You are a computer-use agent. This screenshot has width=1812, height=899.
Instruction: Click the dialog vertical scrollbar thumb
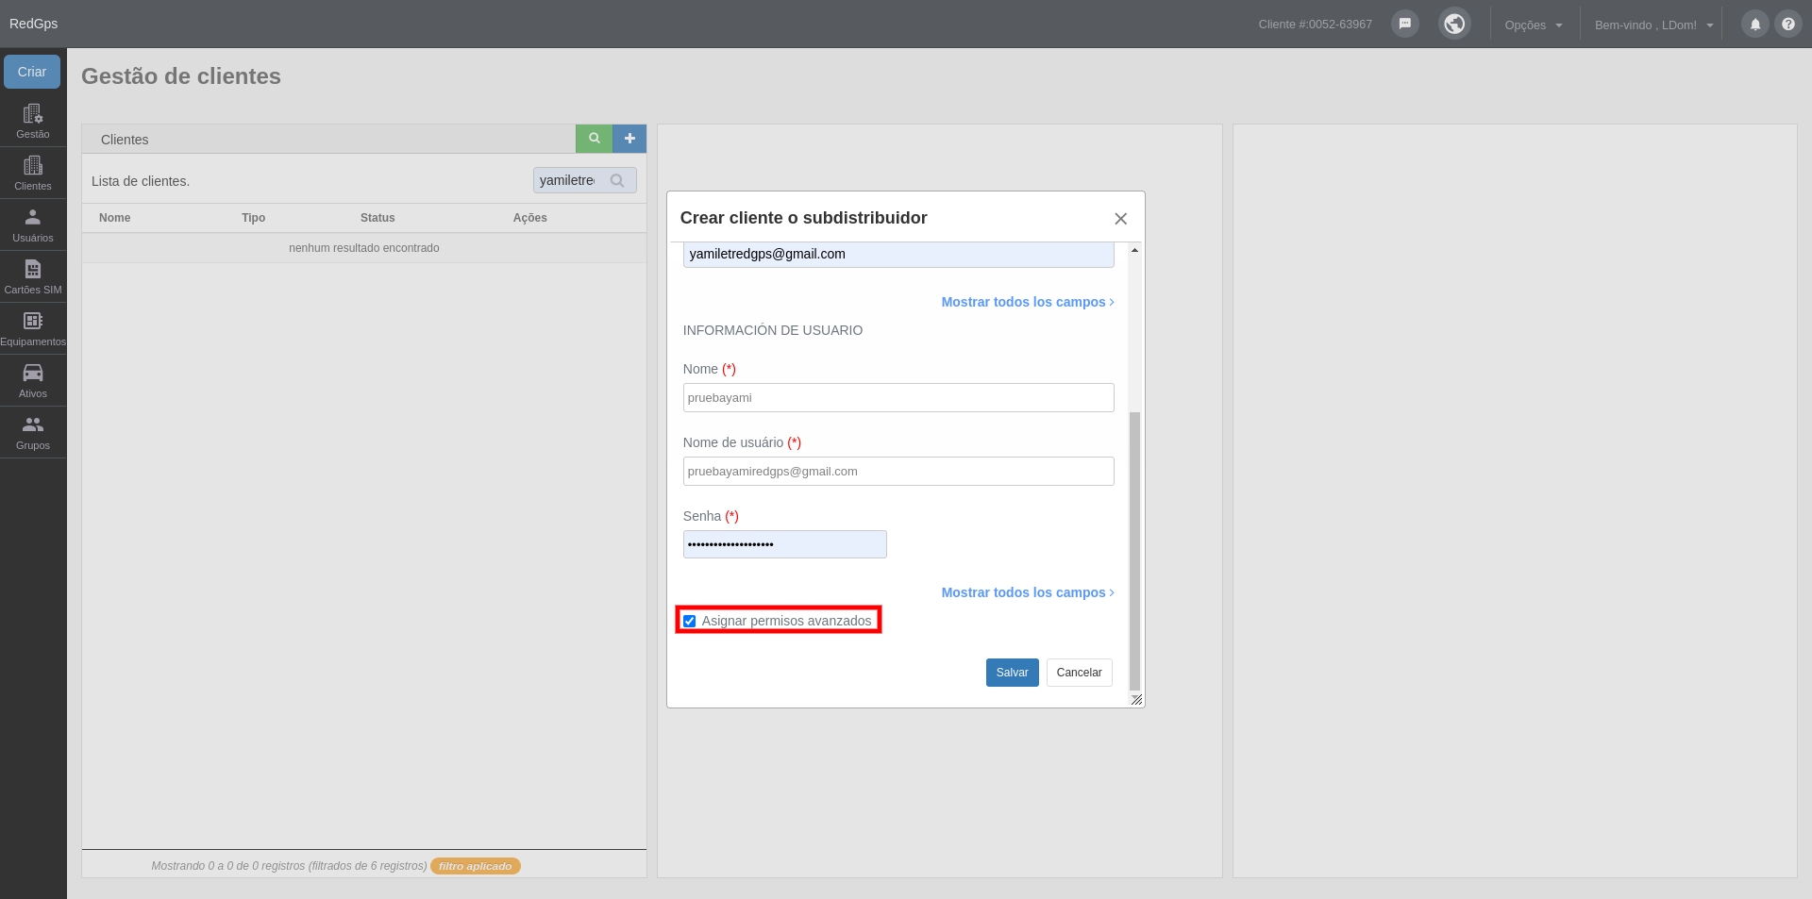[1134, 551]
